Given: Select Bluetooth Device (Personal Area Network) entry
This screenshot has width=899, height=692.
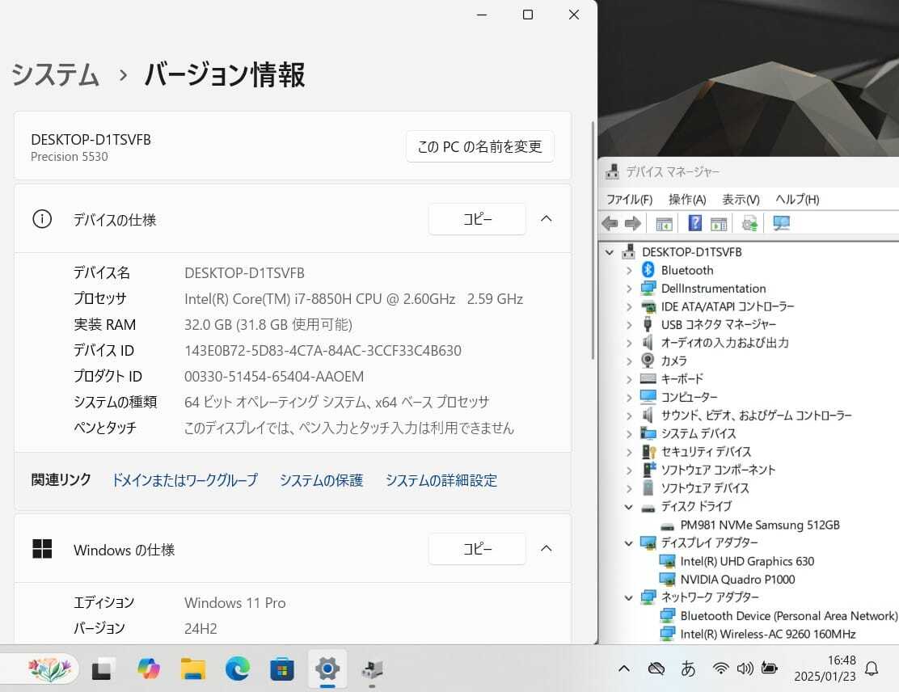Looking at the screenshot, I should [788, 615].
